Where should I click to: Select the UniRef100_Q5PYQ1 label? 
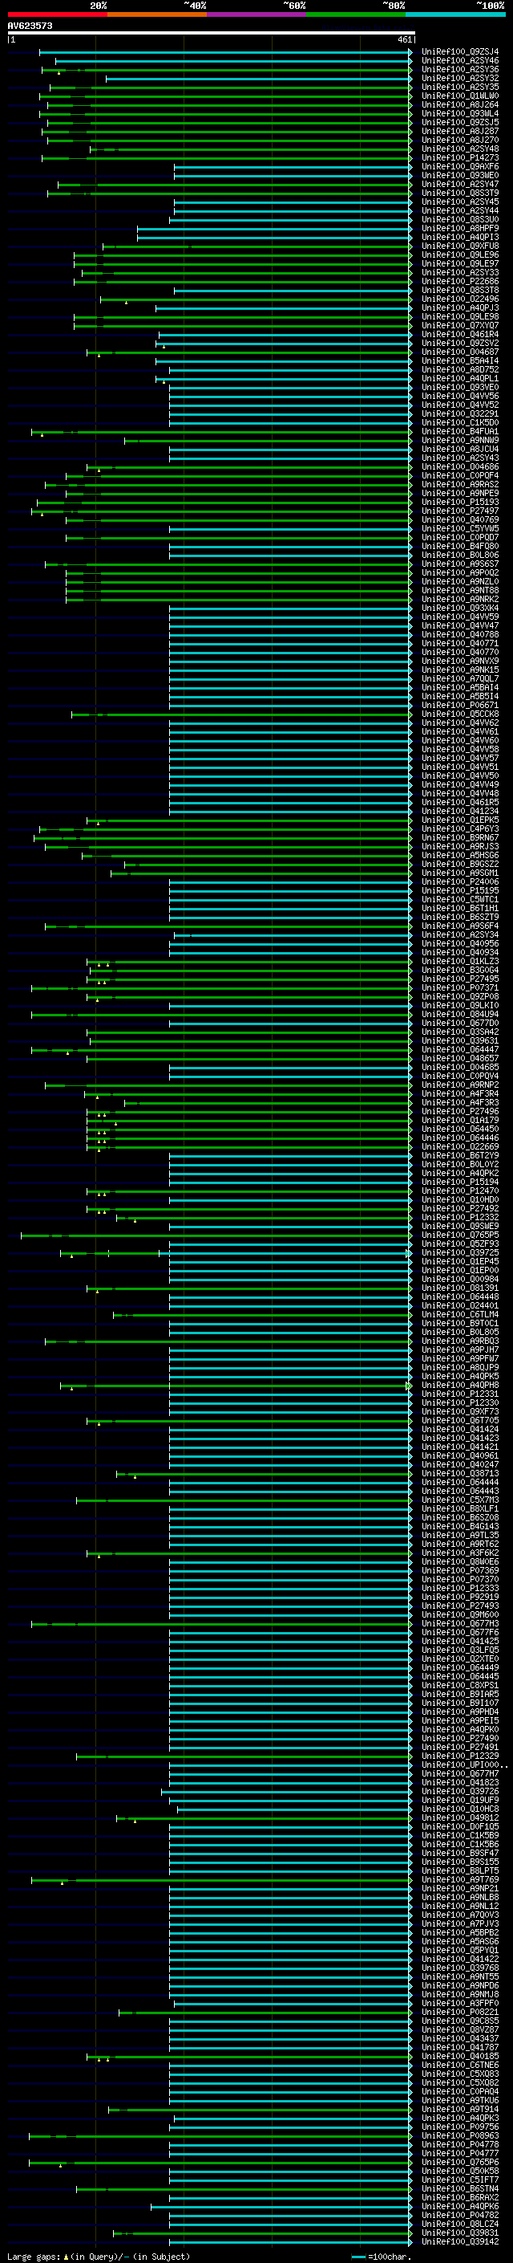[459, 1950]
